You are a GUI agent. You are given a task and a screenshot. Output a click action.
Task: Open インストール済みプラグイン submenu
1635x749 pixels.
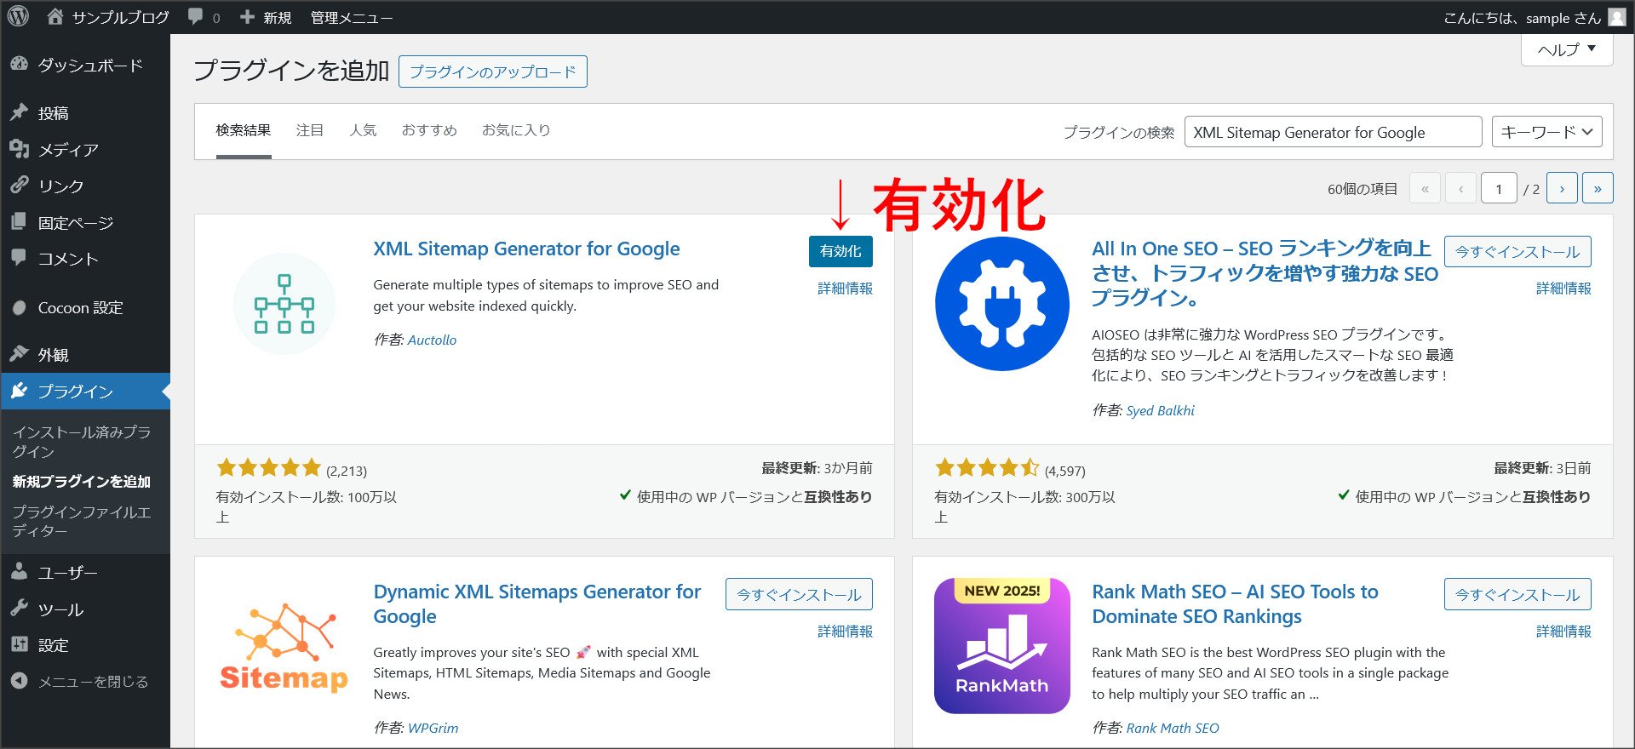click(82, 442)
